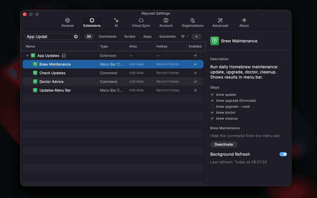Click the Deactivate button

(223, 145)
